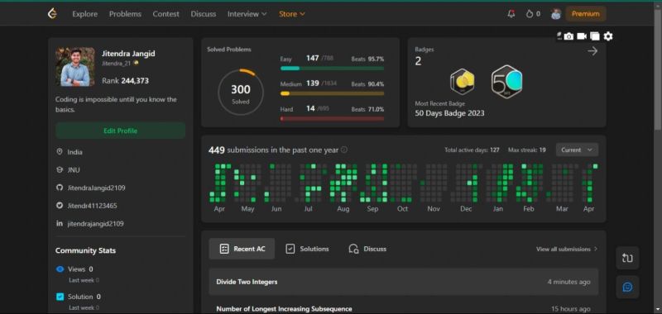The height and width of the screenshot is (314, 662).
Task: Click the streak flame icon
Action: [x=530, y=14]
